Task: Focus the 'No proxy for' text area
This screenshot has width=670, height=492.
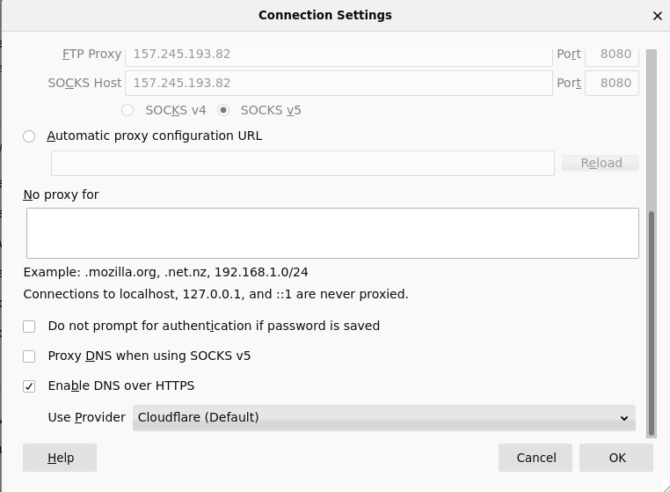Action: coord(332,233)
